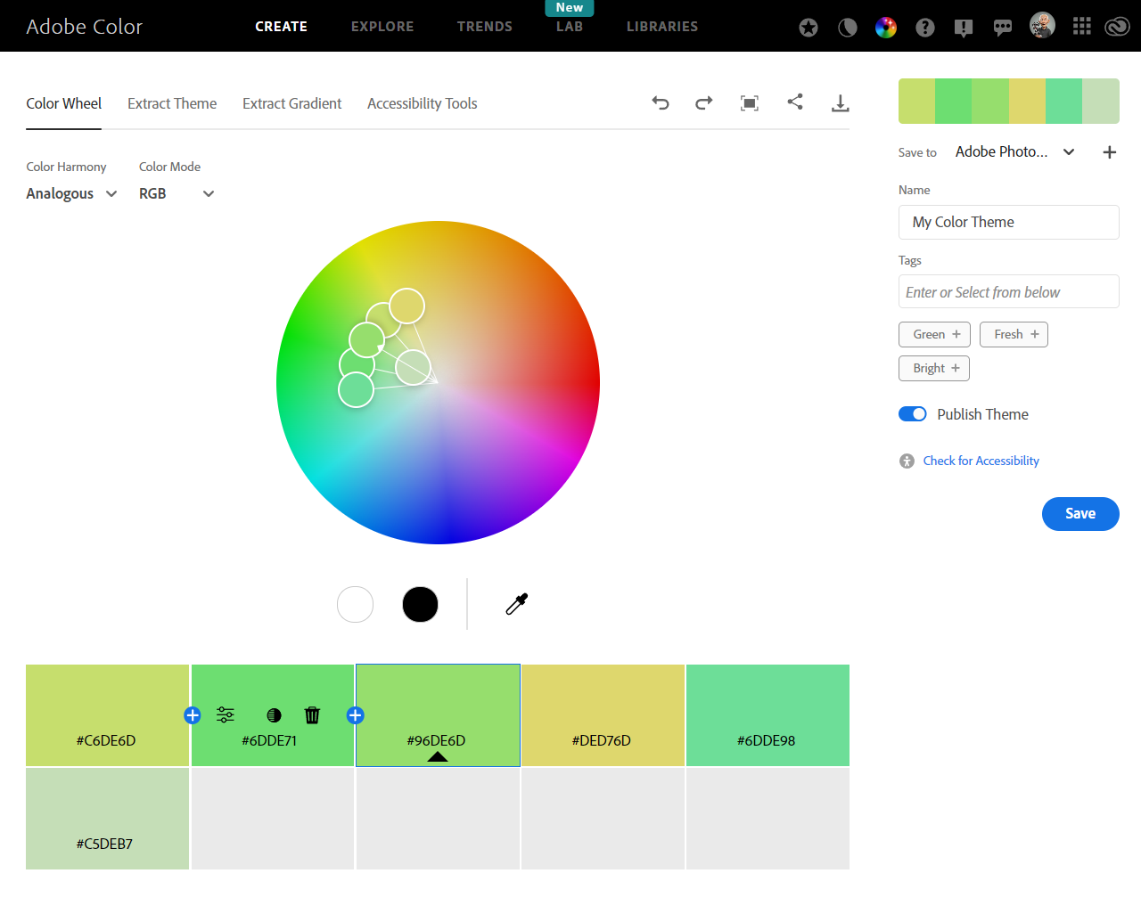This screenshot has width=1141, height=906.
Task: Open the RGB Color Mode dropdown
Action: [x=176, y=193]
